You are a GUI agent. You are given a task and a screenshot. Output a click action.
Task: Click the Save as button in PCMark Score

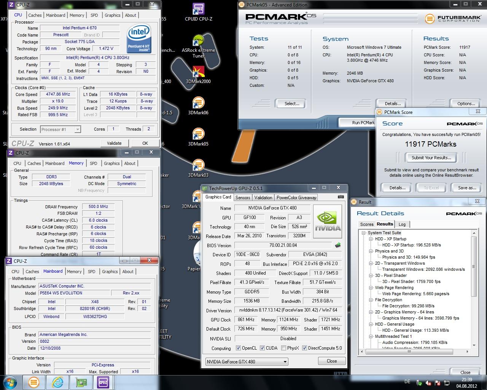[467, 188]
